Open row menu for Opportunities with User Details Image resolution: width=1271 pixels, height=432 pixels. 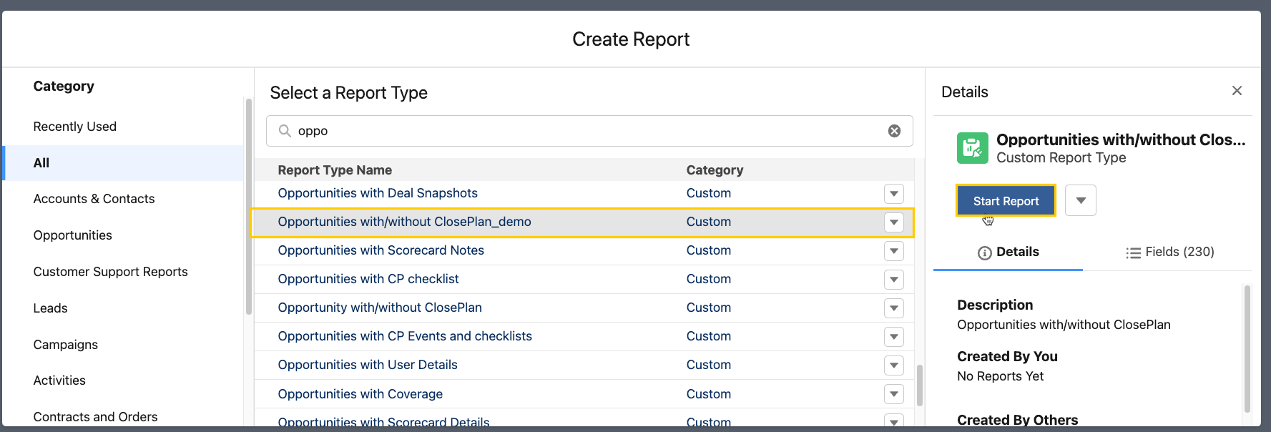pyautogui.click(x=893, y=365)
